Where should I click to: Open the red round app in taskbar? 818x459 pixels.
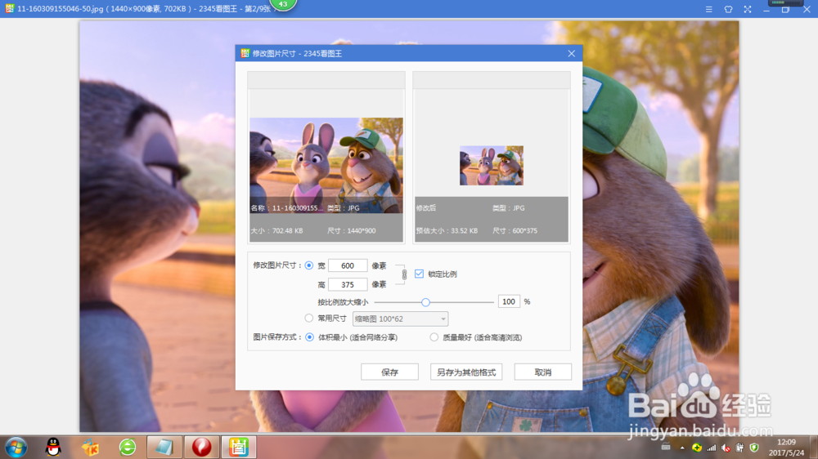click(x=201, y=447)
